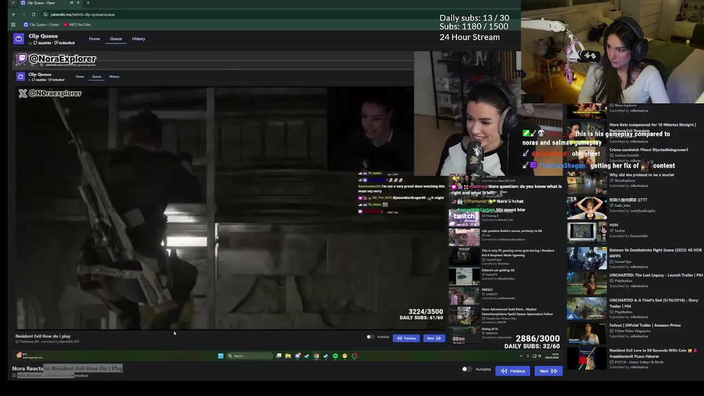
Task: Mute audio on the Clip Queue tab
Action: point(71,3)
